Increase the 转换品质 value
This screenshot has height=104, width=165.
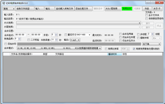[x=19, y=38]
